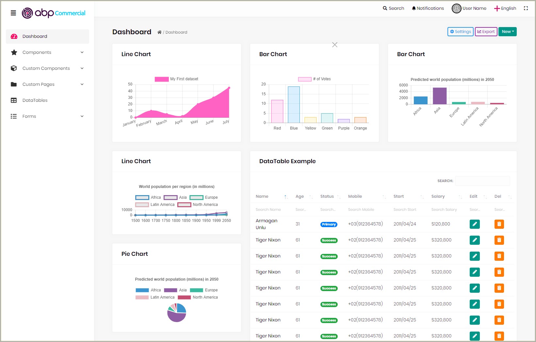Click the DataTable SEARCH input field
Viewport: 536px width, 342px height.
pos(482,181)
